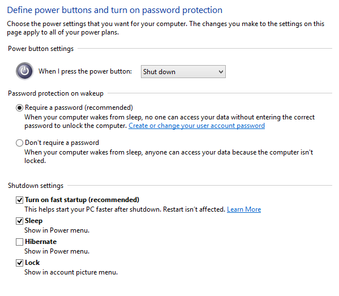Enable Hibernate checkbox

19,242
